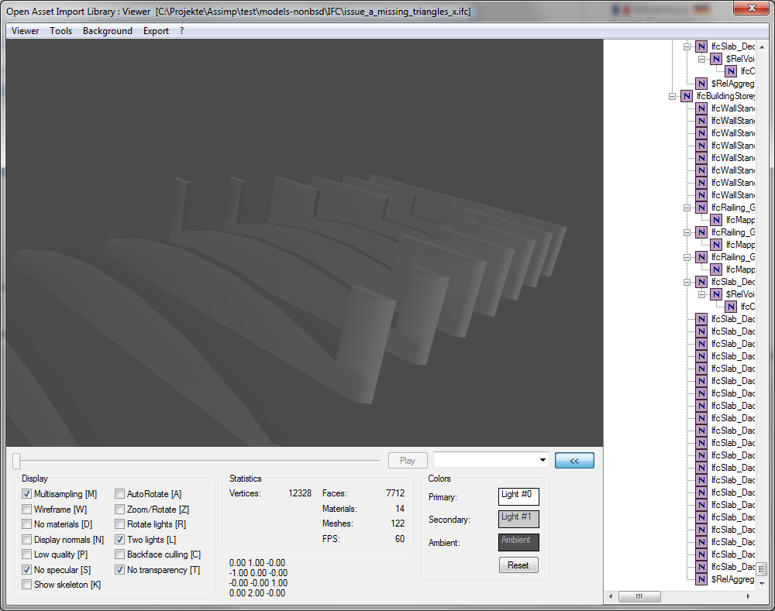Click the IfcBuildingStorey node icon

(x=686, y=96)
